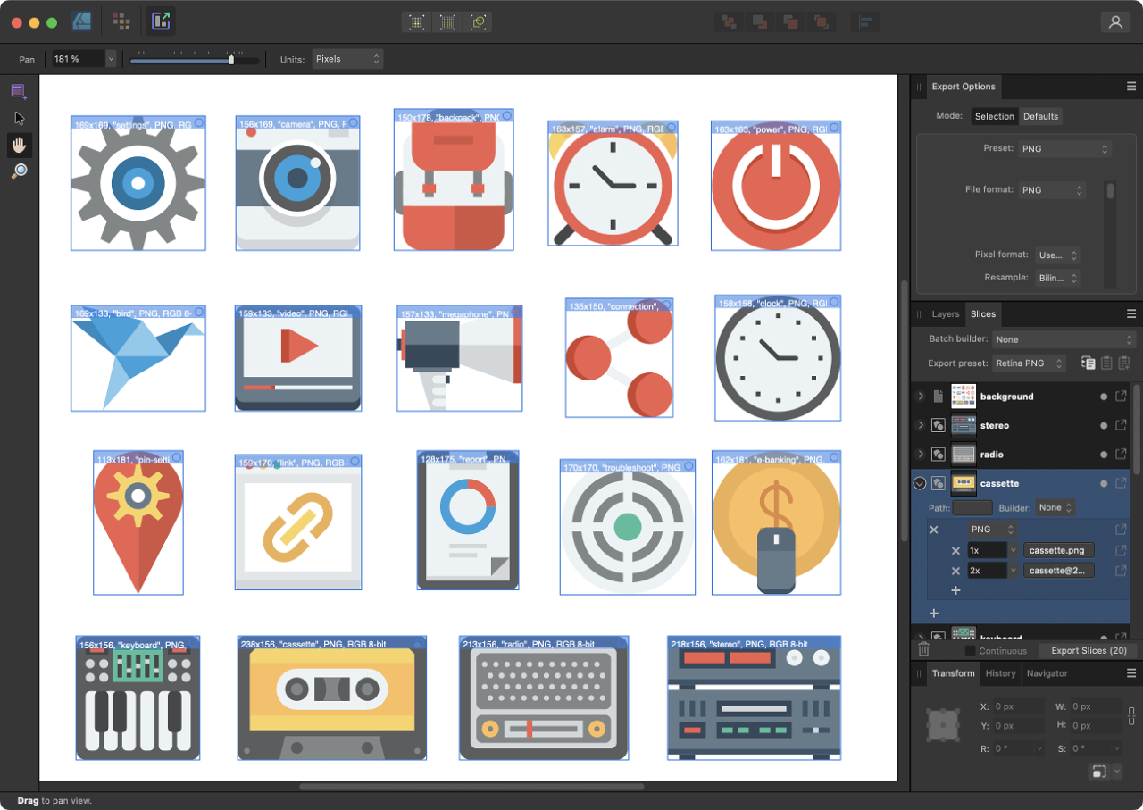This screenshot has height=810, width=1143.
Task: Remove the cassette PNG export format
Action: 934,530
